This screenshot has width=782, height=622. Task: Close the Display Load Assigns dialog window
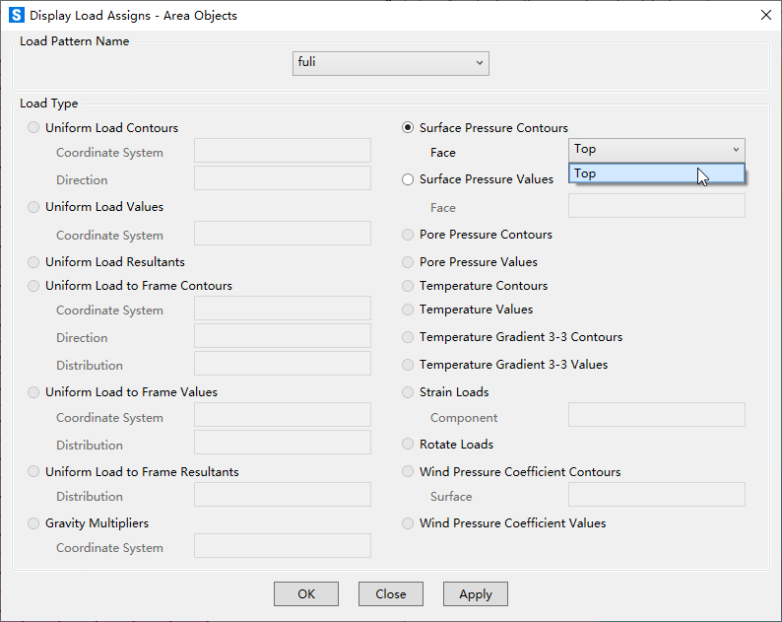[x=766, y=15]
